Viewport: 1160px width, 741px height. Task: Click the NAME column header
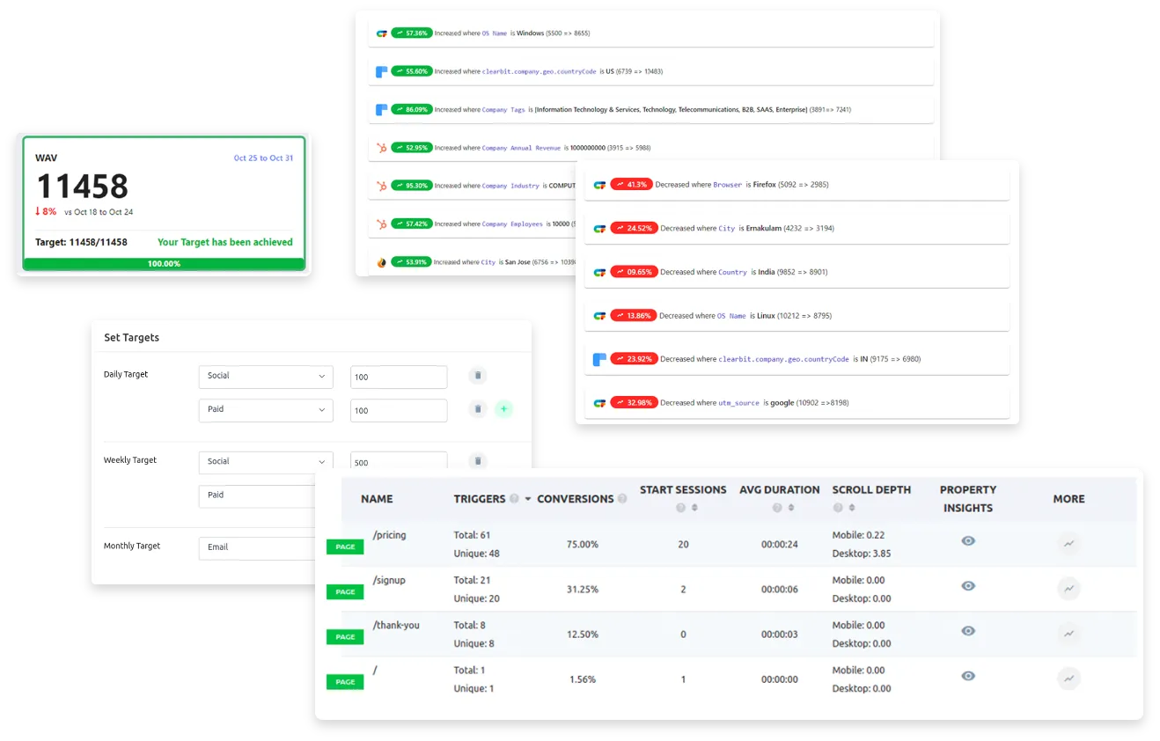[377, 499]
